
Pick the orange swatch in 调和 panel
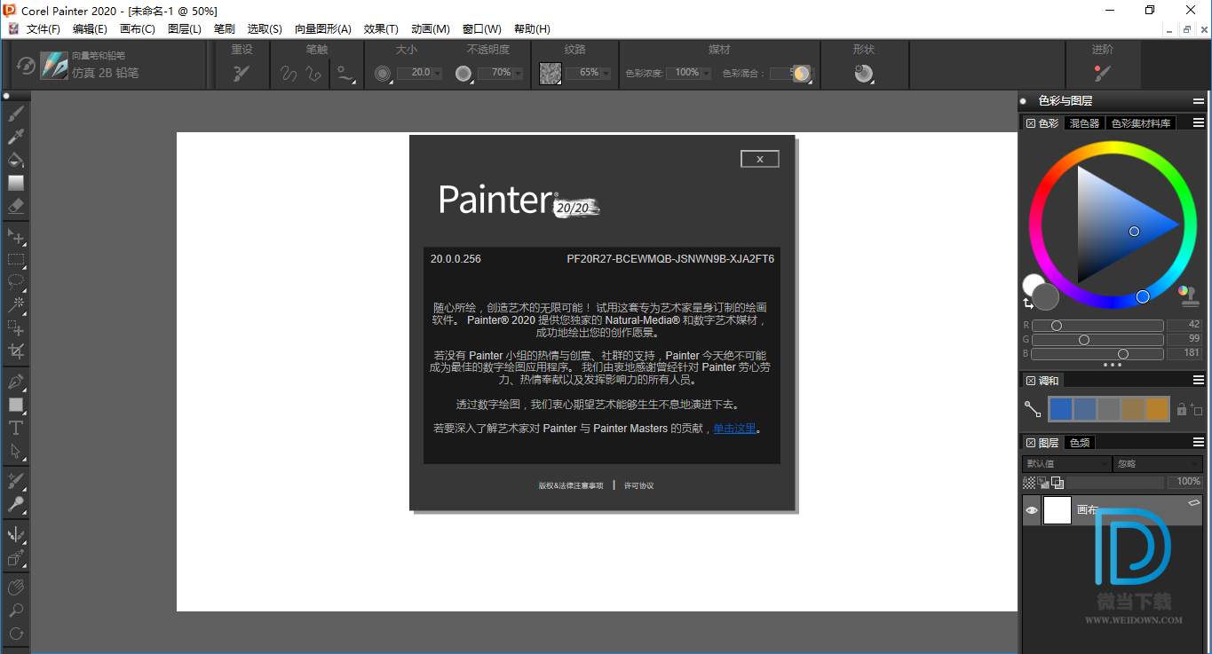click(1157, 409)
